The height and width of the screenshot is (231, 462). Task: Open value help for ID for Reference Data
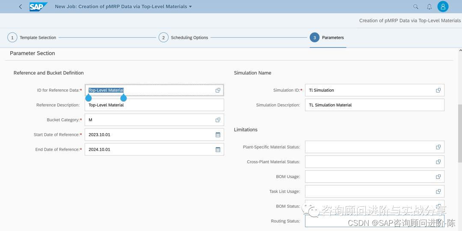218,91
